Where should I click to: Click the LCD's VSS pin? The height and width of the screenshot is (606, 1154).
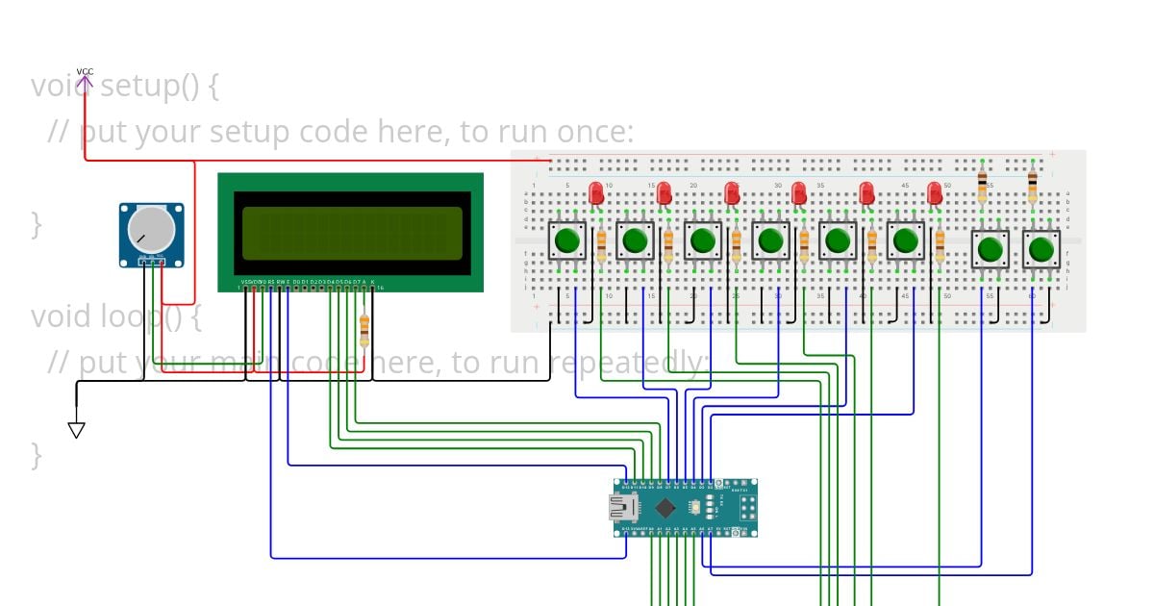(245, 289)
